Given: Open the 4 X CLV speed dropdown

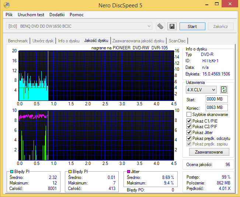Looking at the screenshot, I should [201, 90].
